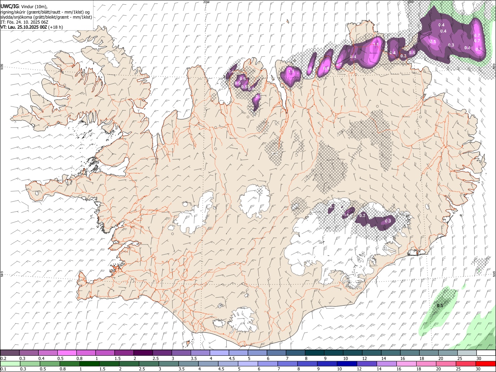496x372 pixels.
Task: Pick the white upper swatch labeled 30
Action: coord(486,353)
